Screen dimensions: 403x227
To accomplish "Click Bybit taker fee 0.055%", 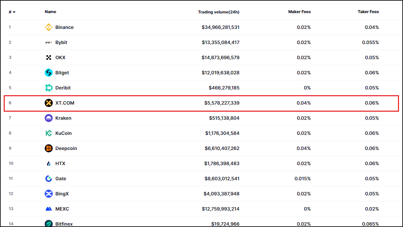I will (x=370, y=42).
